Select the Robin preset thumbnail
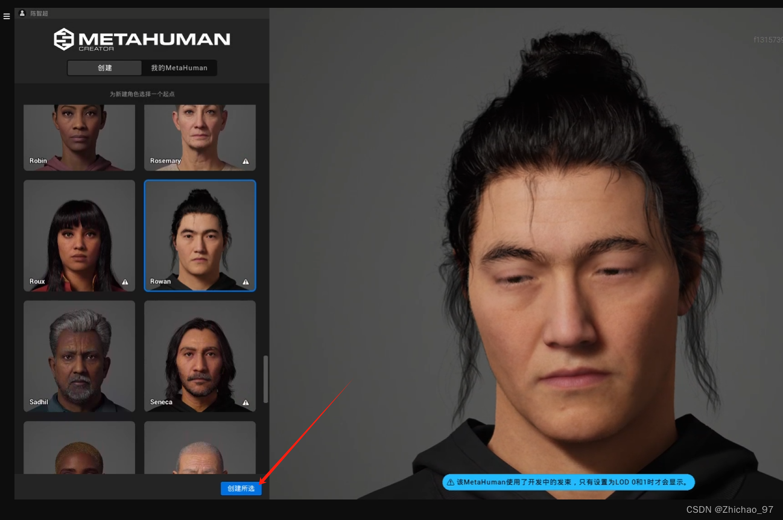 tap(79, 138)
